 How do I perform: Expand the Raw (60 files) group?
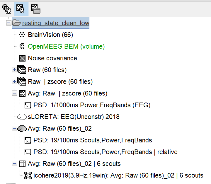14,70
